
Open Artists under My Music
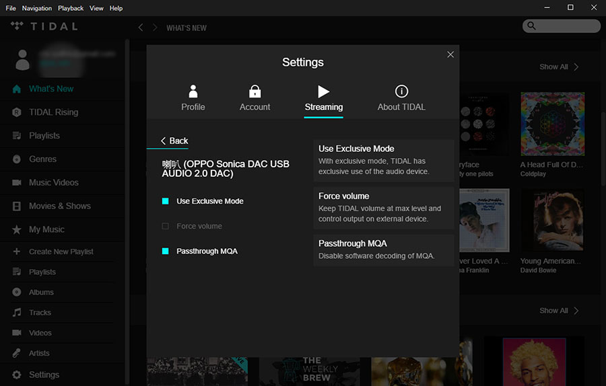39,353
